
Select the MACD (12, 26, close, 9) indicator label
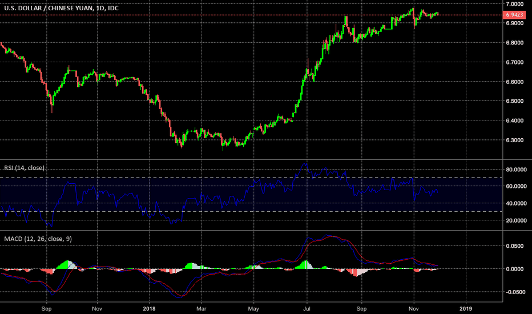[38, 239]
